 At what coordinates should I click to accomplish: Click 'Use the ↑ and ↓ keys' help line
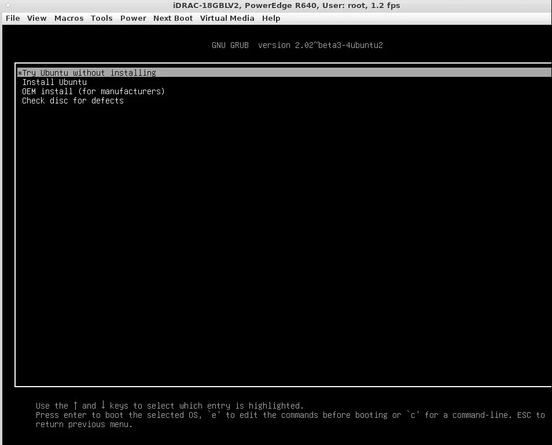pyautogui.click(x=170, y=406)
